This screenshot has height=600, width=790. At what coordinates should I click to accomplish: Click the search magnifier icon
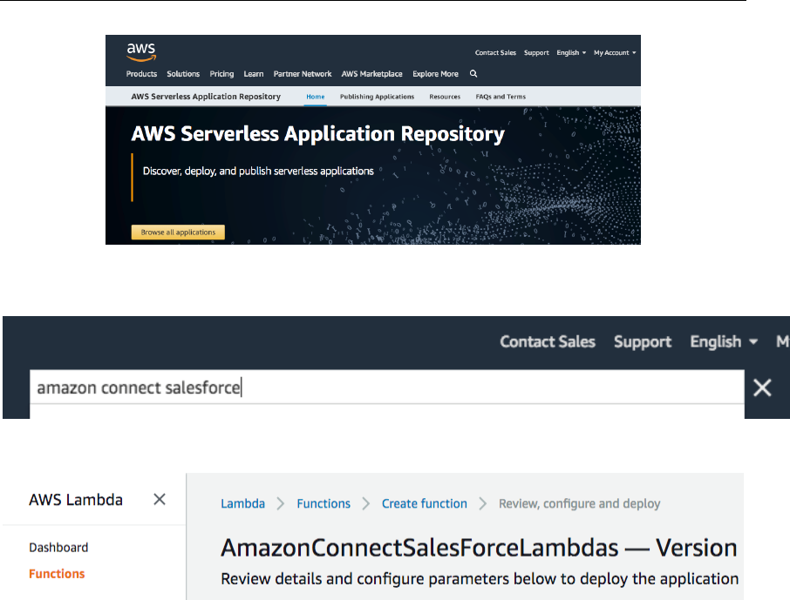tap(473, 74)
